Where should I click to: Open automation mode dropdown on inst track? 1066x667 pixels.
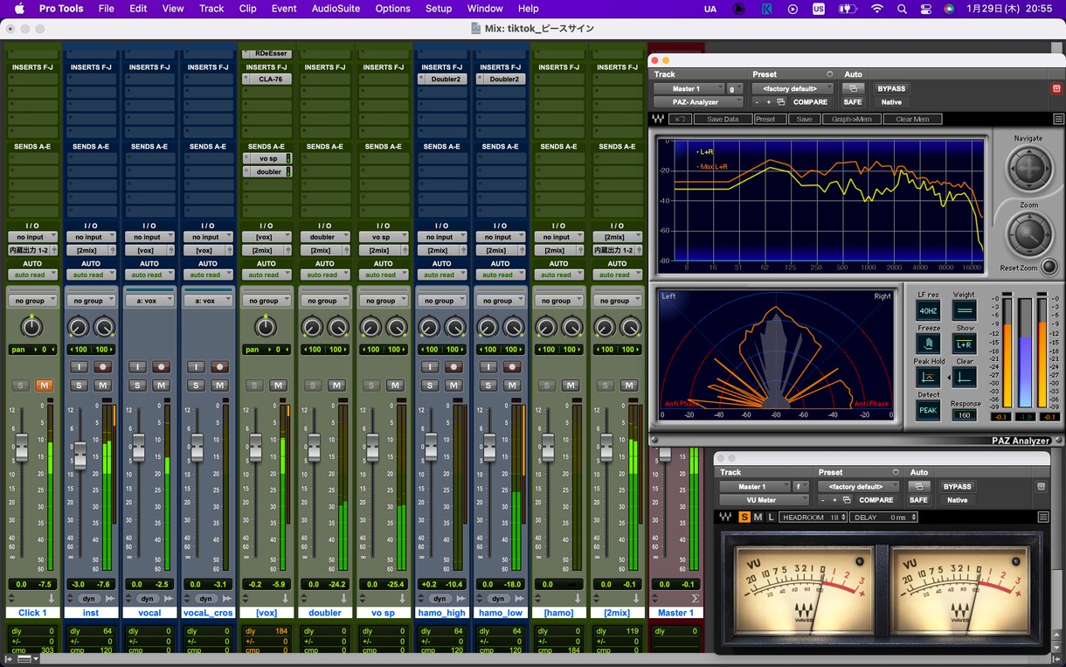(x=90, y=274)
